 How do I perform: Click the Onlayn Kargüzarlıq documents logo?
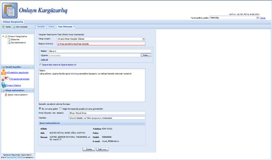point(10,11)
